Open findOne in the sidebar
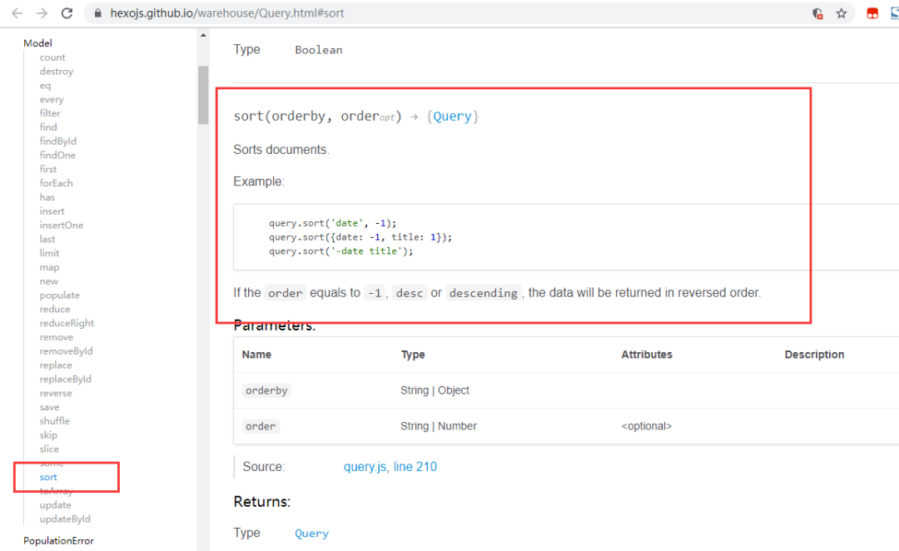The image size is (899, 551). tap(57, 155)
